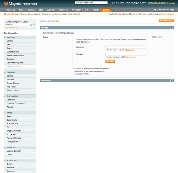The width and height of the screenshot is (178, 173).
Task: Open RSS Feeds configuration
Action: click(x=20, y=87)
